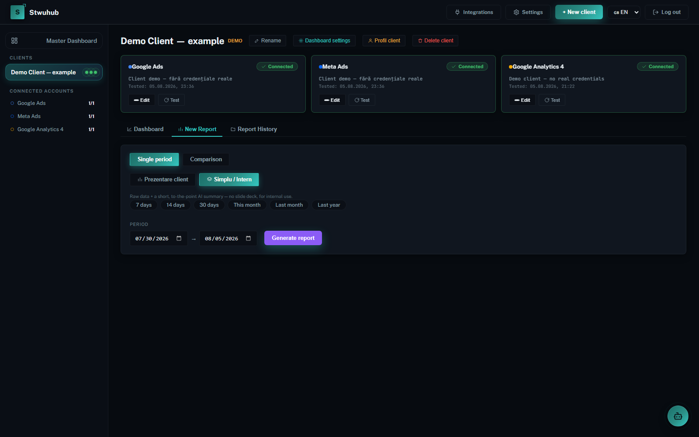Open Dashboard settings
This screenshot has width=699, height=437.
pos(324,41)
